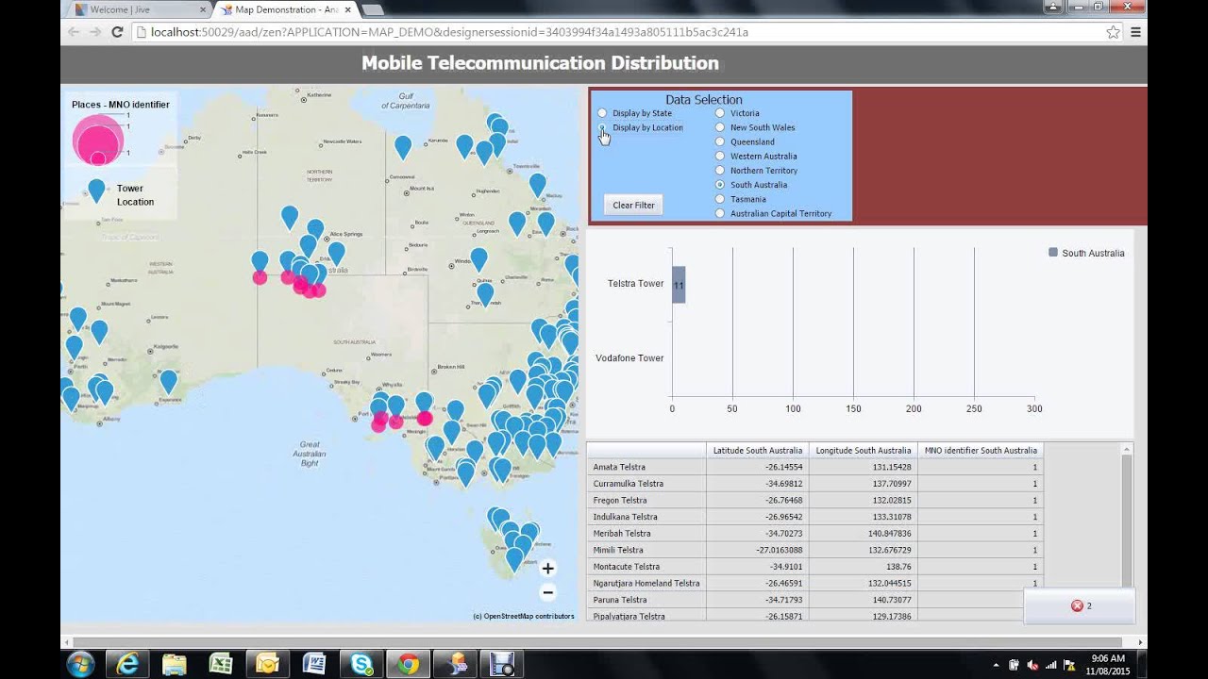Choose Queensland radio button

coord(720,141)
